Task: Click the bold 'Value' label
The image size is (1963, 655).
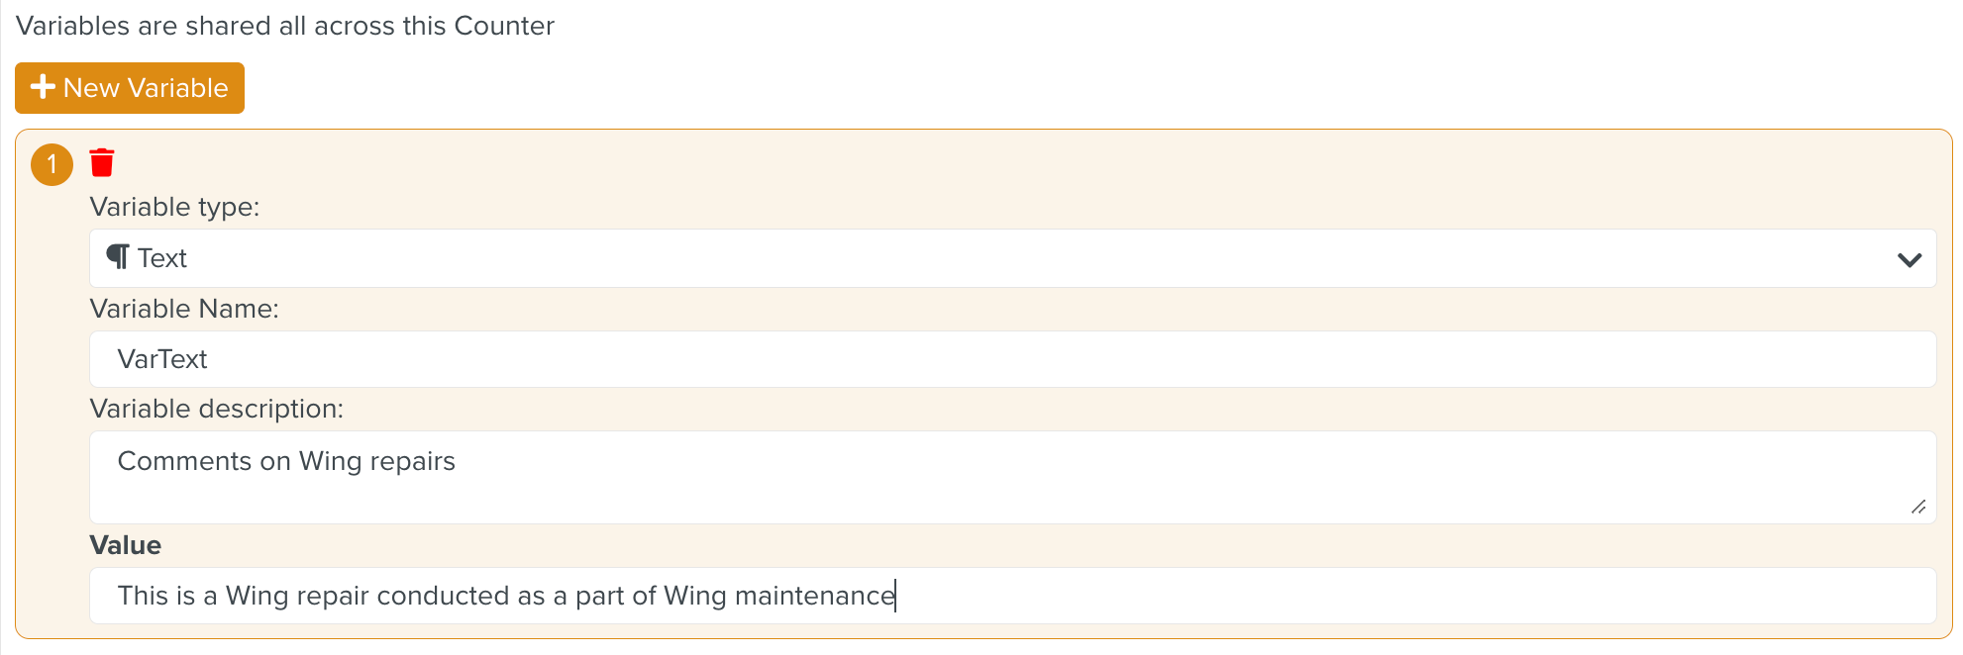Action: pyautogui.click(x=125, y=545)
